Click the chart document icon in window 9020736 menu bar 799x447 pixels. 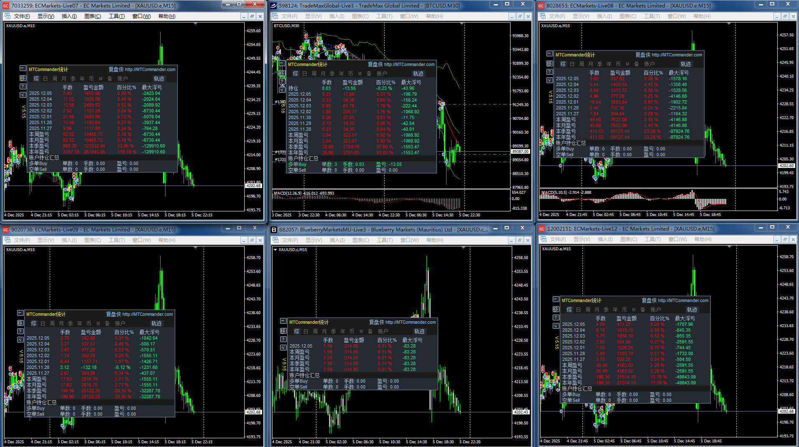(8, 240)
